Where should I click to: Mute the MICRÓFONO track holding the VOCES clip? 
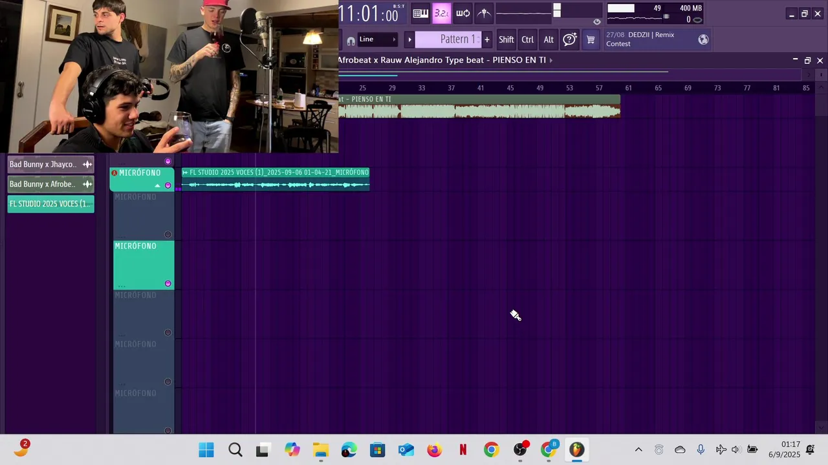coord(168,185)
